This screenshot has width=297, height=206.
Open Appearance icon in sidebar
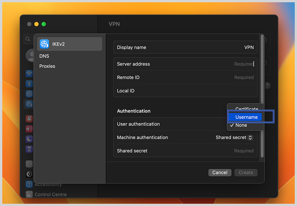[29, 174]
